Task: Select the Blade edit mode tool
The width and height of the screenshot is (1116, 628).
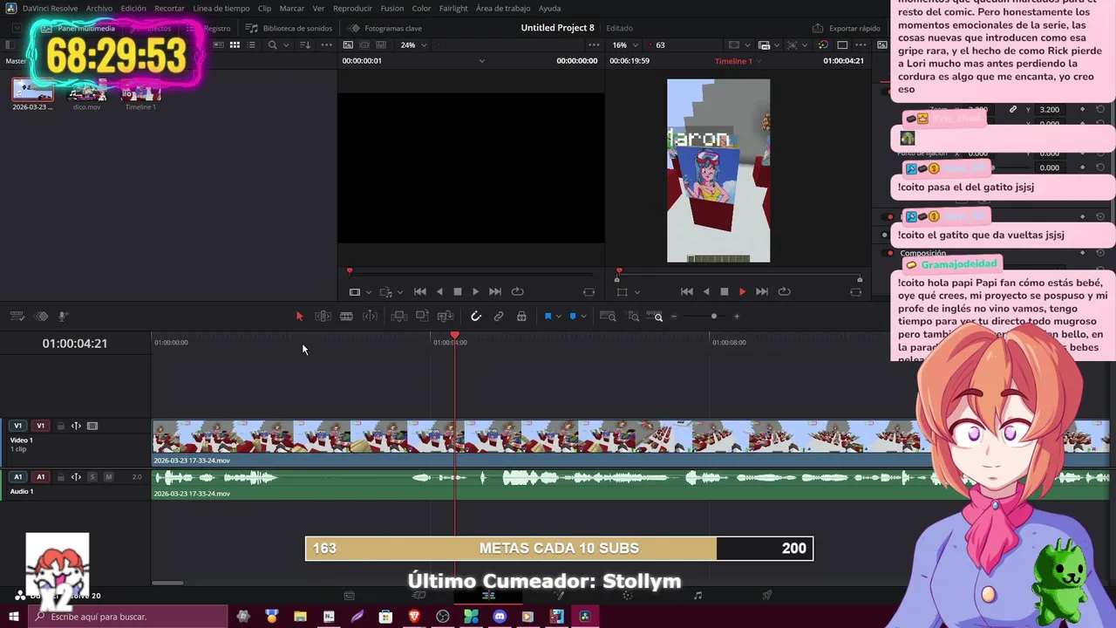Action: [370, 317]
